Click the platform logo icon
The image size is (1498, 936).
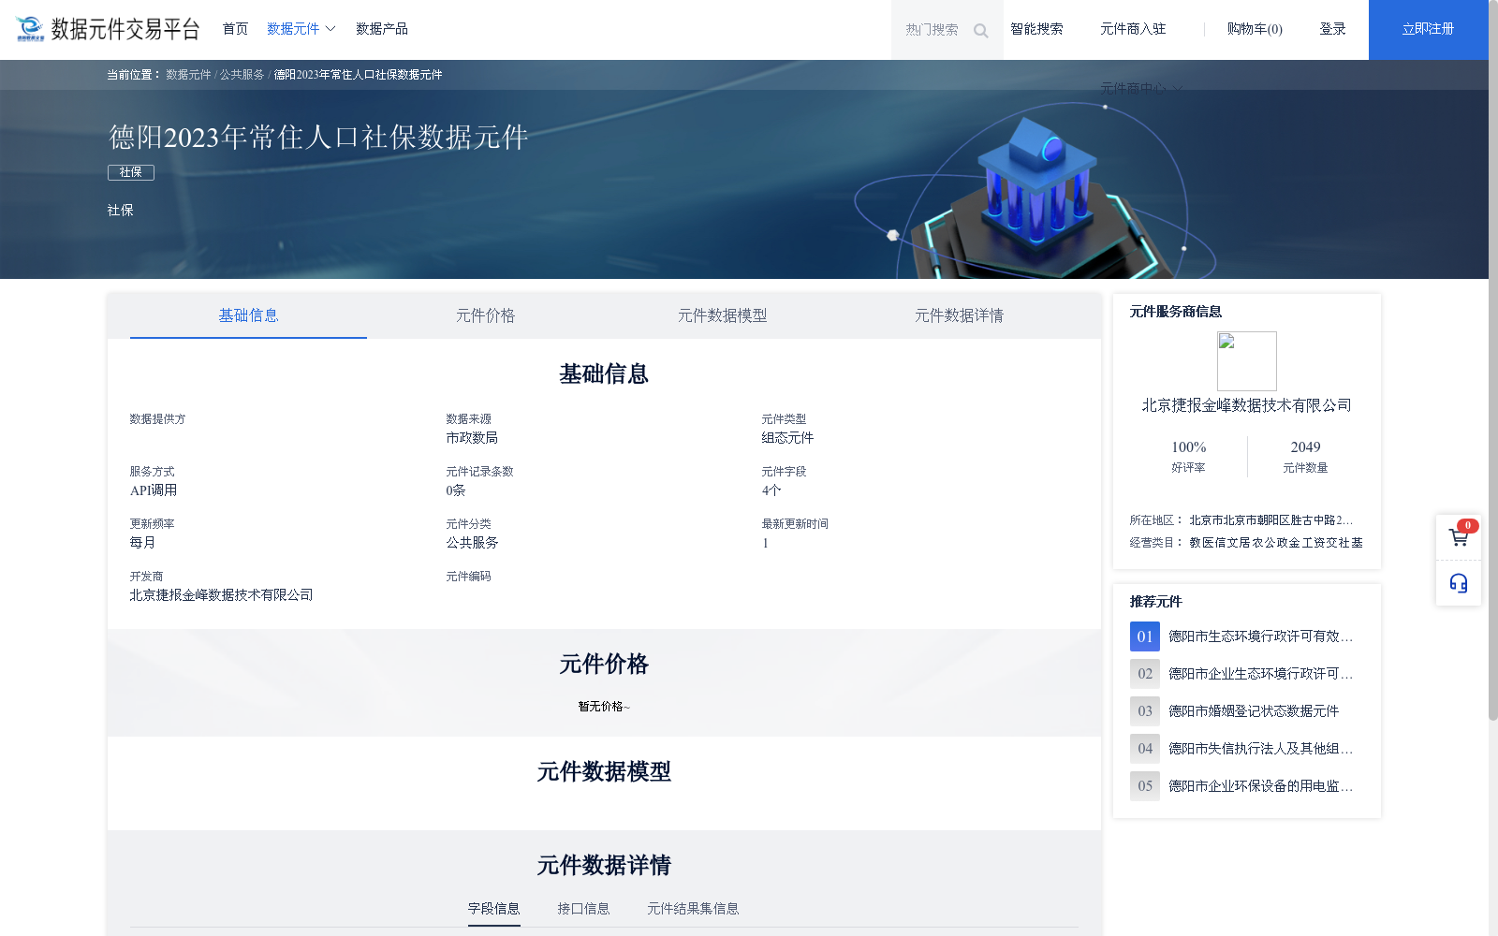pos(30,29)
